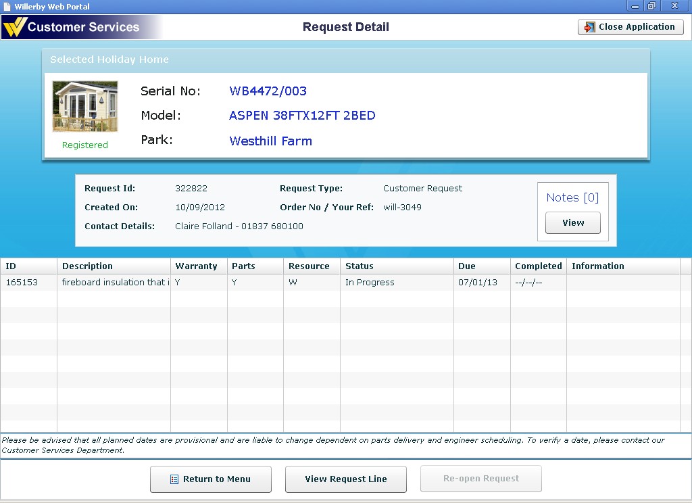Sort by the Status column header
This screenshot has height=503, width=692.
click(396, 266)
